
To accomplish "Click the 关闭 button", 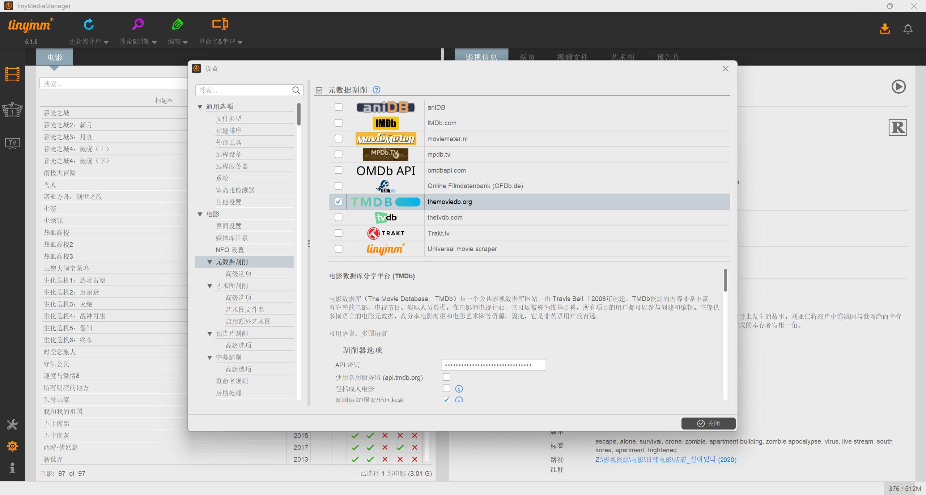I will coord(708,423).
